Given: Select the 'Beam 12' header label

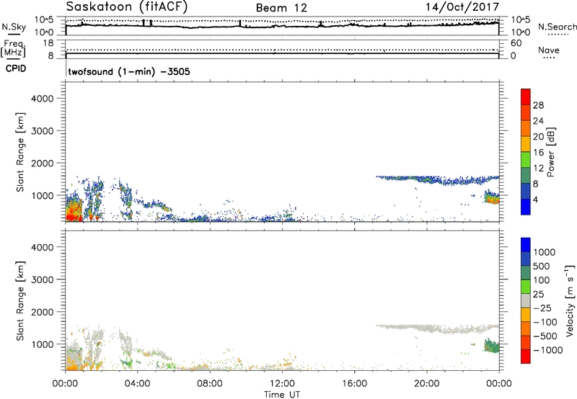Looking at the screenshot, I should 281,8.
